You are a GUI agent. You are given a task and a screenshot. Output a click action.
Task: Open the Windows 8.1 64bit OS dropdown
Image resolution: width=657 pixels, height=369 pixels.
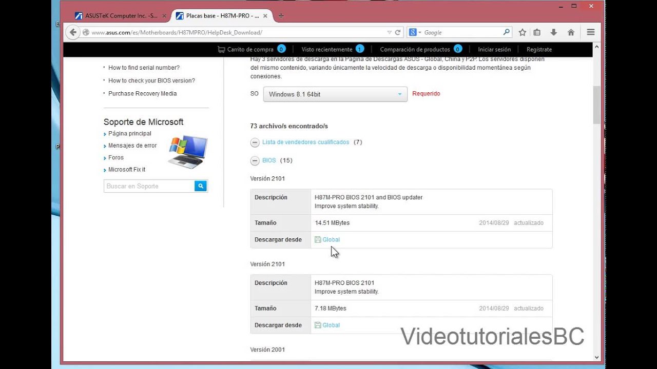click(x=335, y=94)
